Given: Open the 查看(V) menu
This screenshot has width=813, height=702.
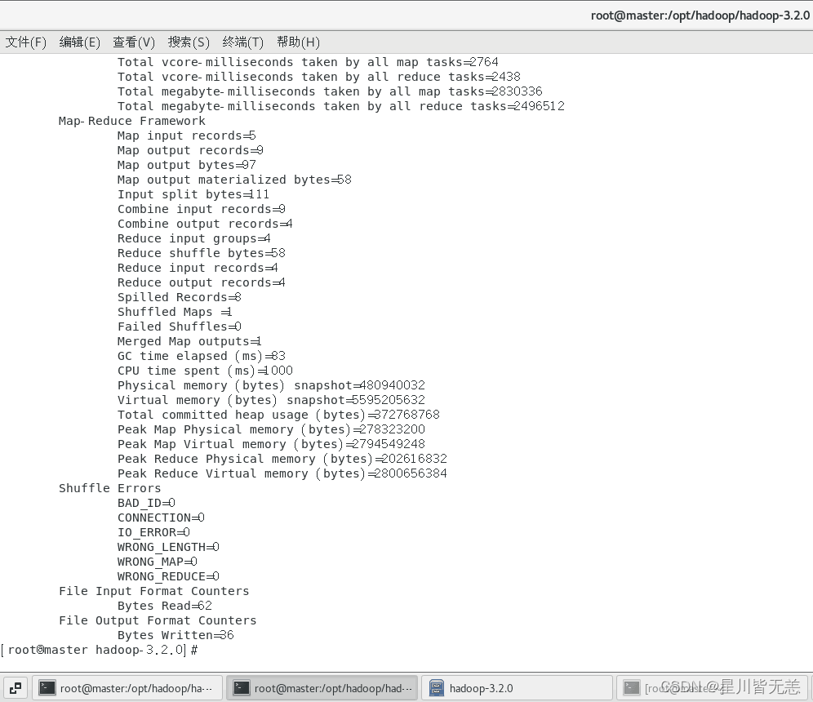Looking at the screenshot, I should click(133, 42).
